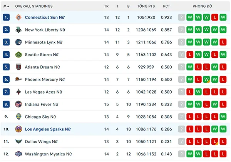Image resolution: width=231 pixels, height=162 pixels.
Task: Click the Dallas Wings team logo
Action: pos(18,142)
